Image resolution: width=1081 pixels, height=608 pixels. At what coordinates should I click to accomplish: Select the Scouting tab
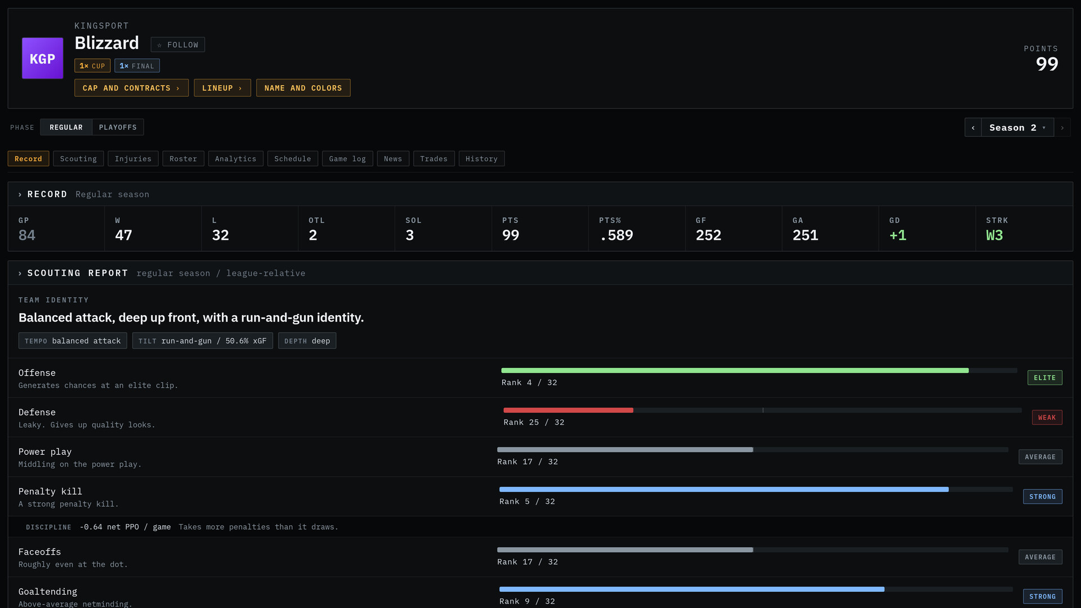point(78,159)
